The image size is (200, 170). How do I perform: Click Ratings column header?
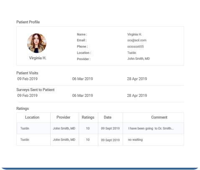point(88,117)
